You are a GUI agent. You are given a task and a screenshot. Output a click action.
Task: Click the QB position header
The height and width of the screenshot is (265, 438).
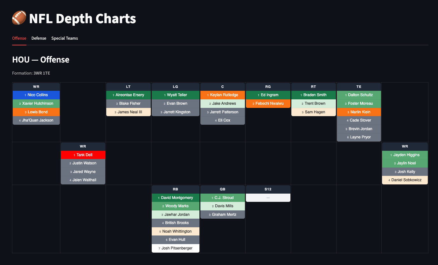223,189
